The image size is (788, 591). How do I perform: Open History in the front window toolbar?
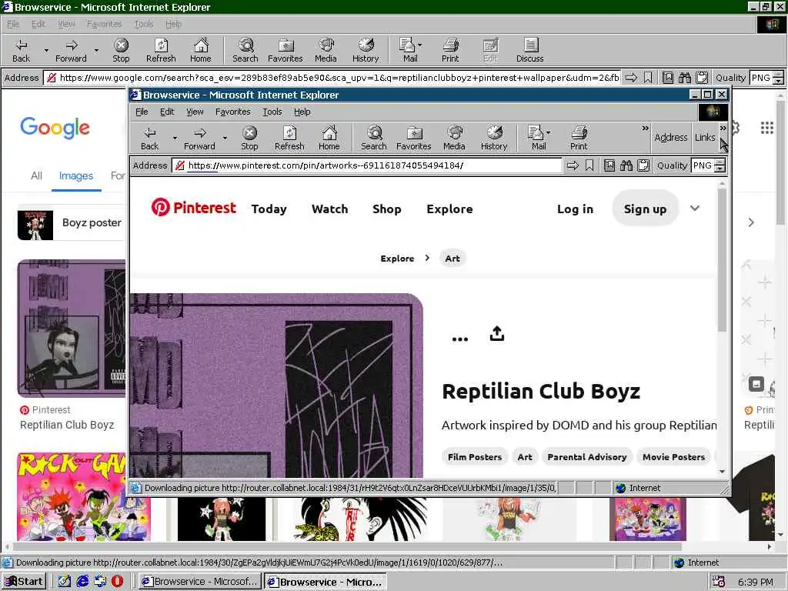(494, 138)
